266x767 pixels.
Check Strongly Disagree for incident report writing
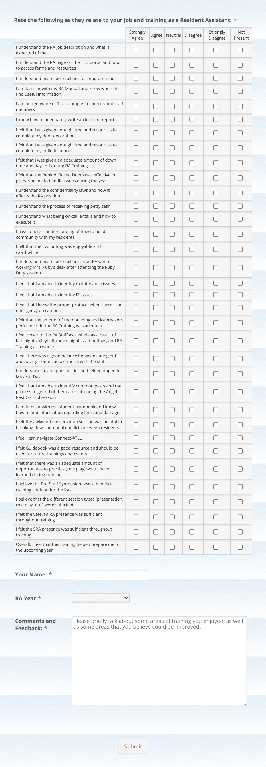(216, 119)
